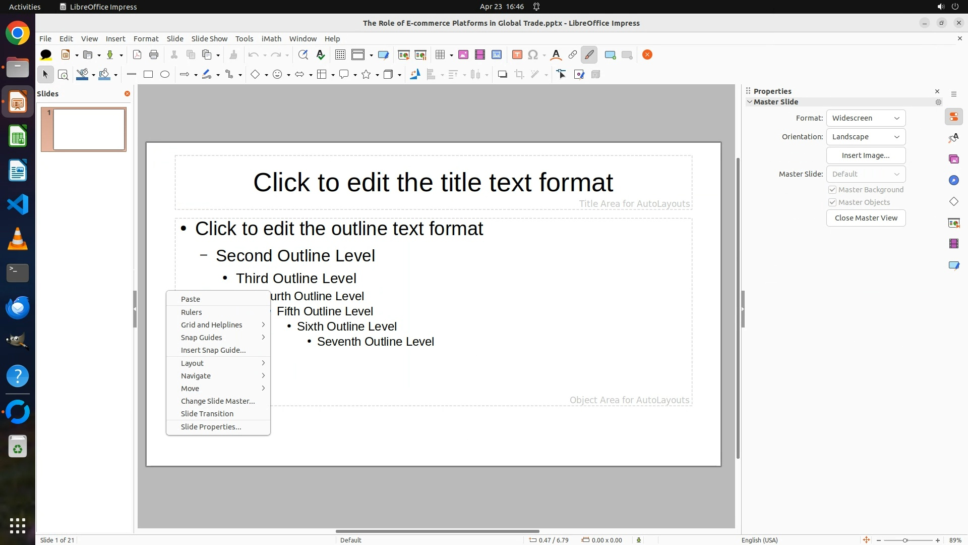Screen dimensions: 968x545
Task: Open the Orientation dropdown showing Landscape
Action: (866, 137)
